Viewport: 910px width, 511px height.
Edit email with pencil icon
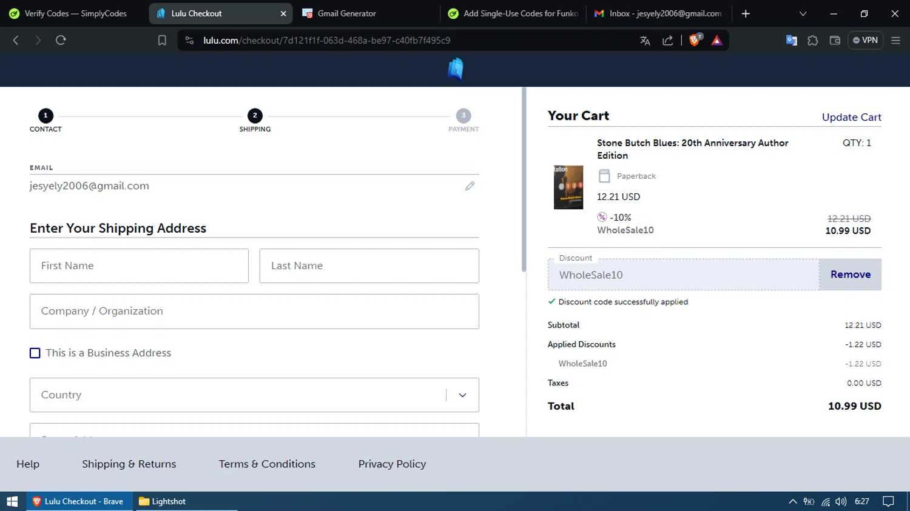(470, 186)
